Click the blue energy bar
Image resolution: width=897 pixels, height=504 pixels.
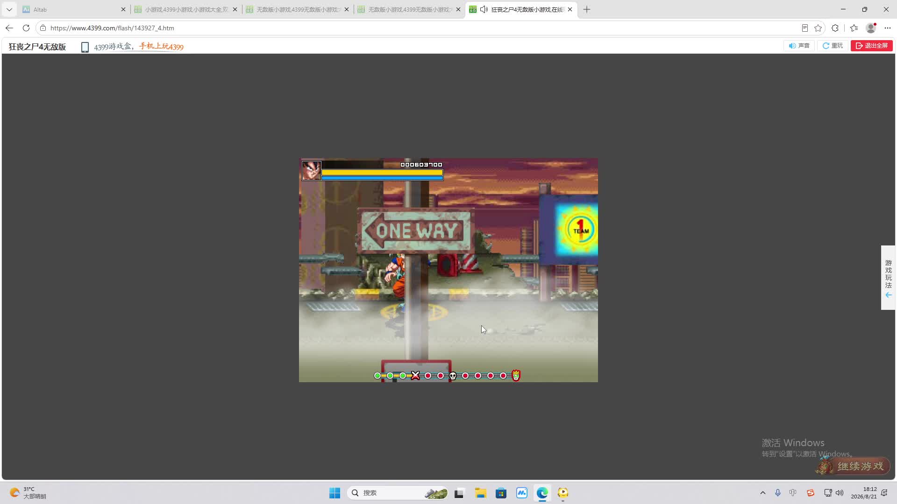382,178
